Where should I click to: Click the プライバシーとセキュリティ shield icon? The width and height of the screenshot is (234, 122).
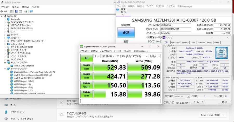click(6, 119)
